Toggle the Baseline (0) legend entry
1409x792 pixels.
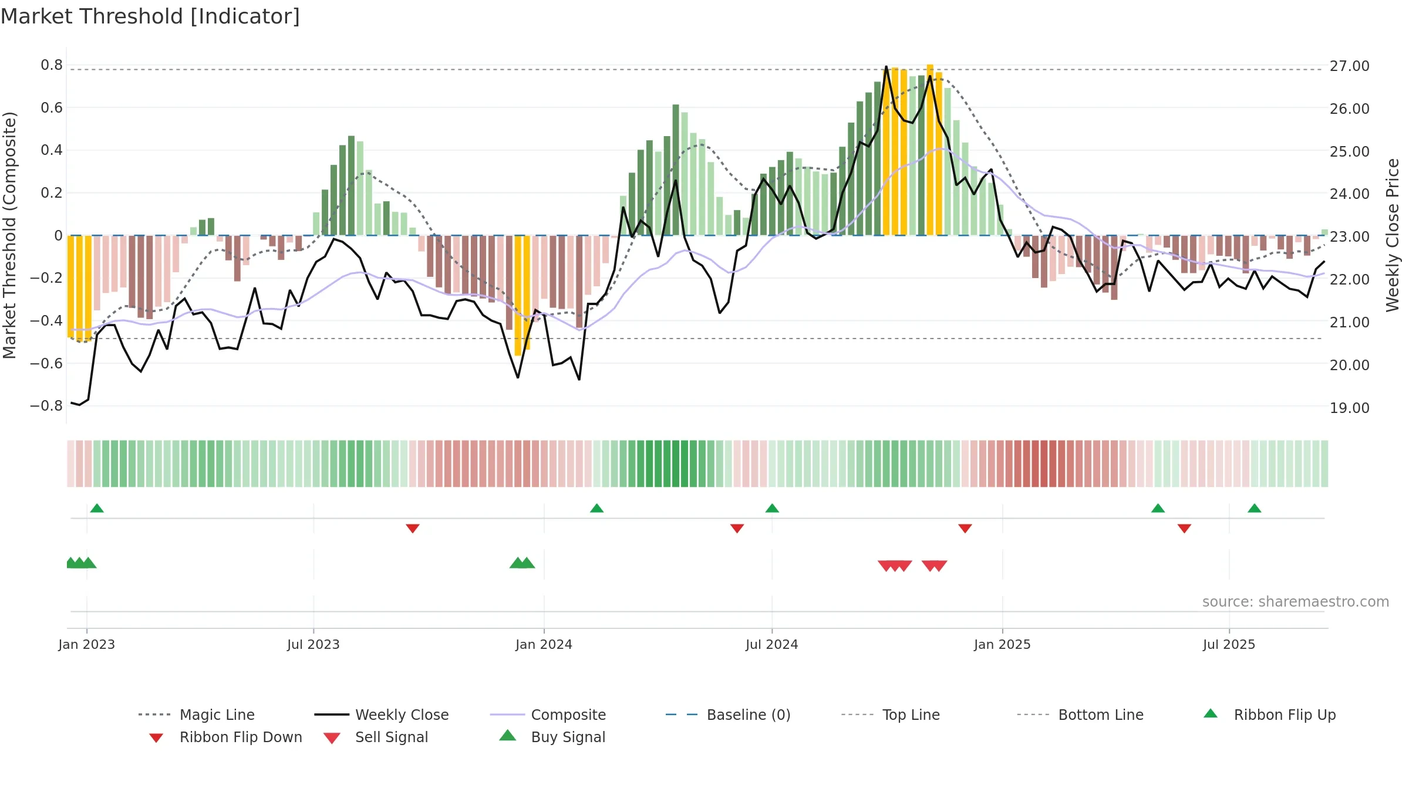coord(728,715)
